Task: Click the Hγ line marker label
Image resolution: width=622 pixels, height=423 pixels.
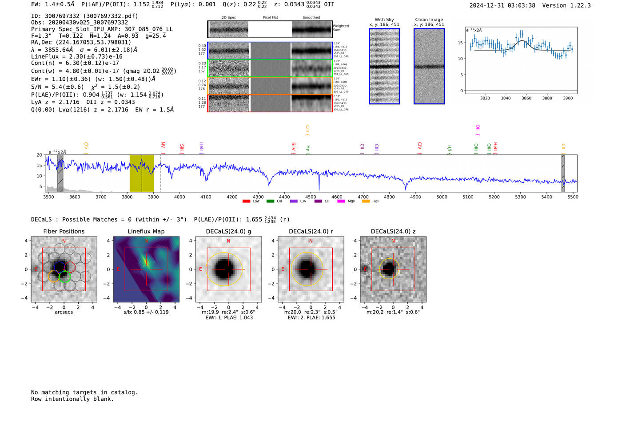Action: coord(308,149)
